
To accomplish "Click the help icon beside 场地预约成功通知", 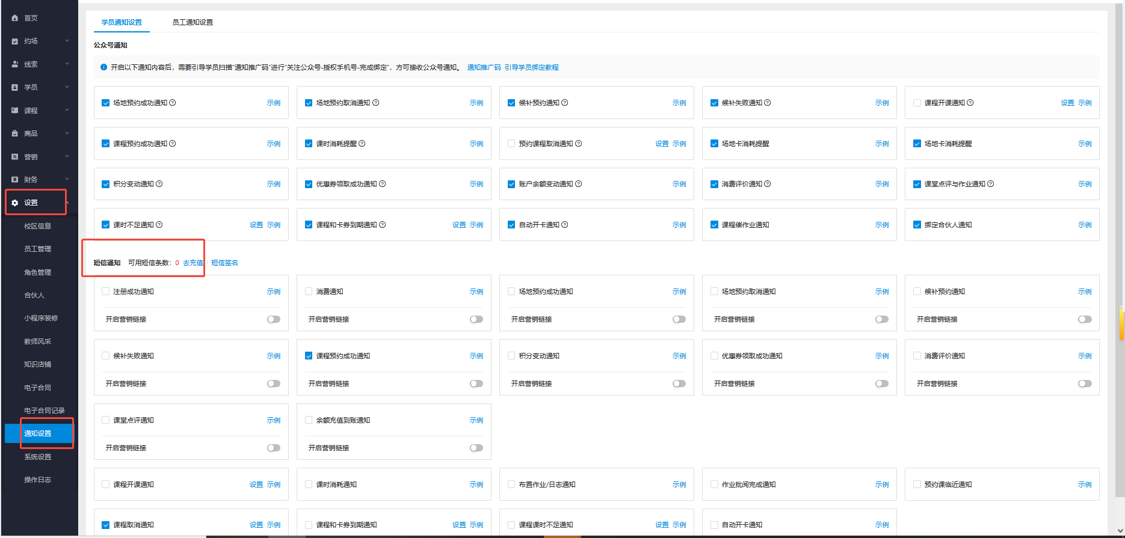I will tap(173, 103).
